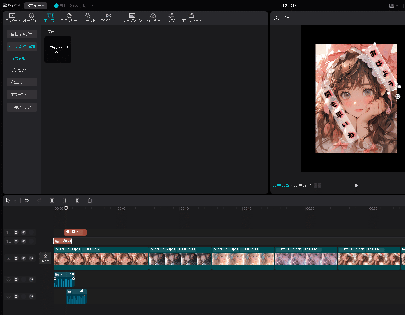The image size is (405, 315).
Task: Select the AIイラスト (2).png clip
Action: click(180, 258)
